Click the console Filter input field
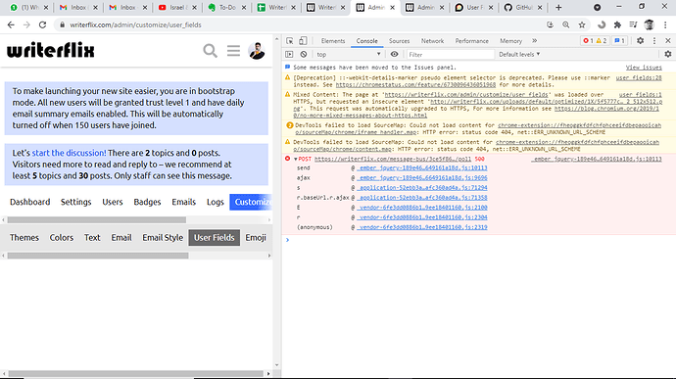This screenshot has width=676, height=379. [450, 54]
